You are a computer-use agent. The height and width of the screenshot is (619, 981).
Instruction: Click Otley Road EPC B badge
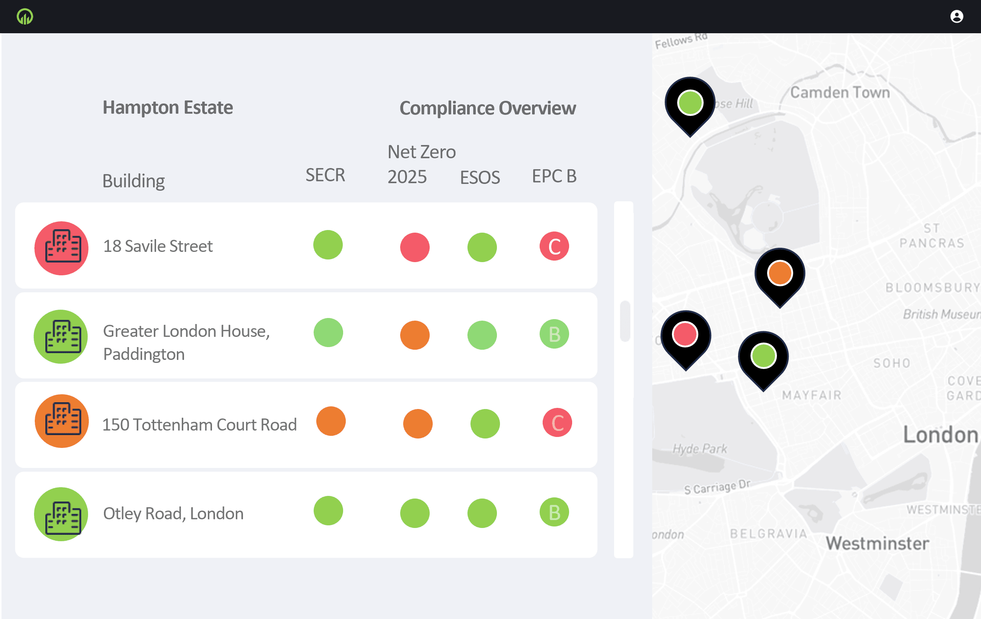[x=554, y=512]
